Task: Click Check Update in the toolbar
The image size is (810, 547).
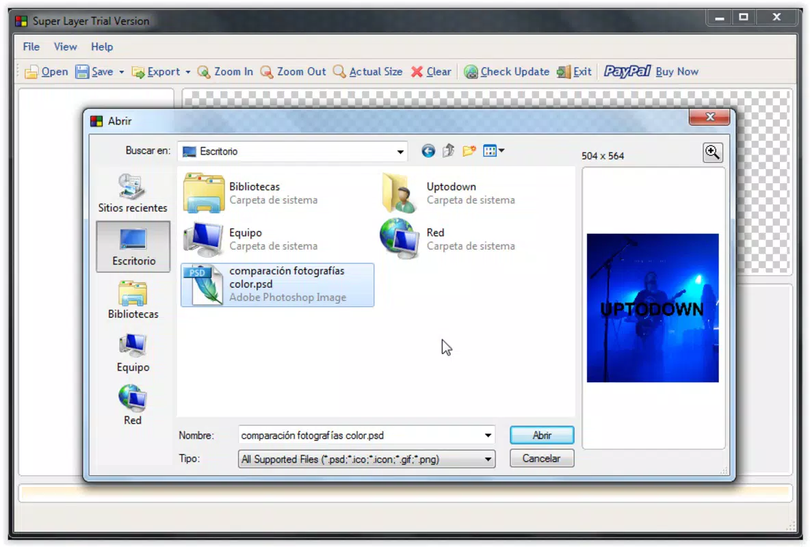Action: [506, 72]
